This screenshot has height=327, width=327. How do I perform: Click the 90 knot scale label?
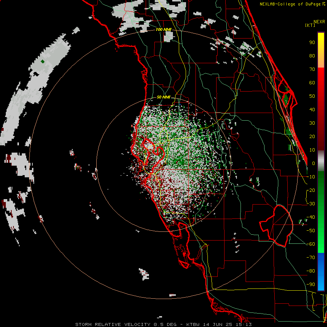point(312,43)
